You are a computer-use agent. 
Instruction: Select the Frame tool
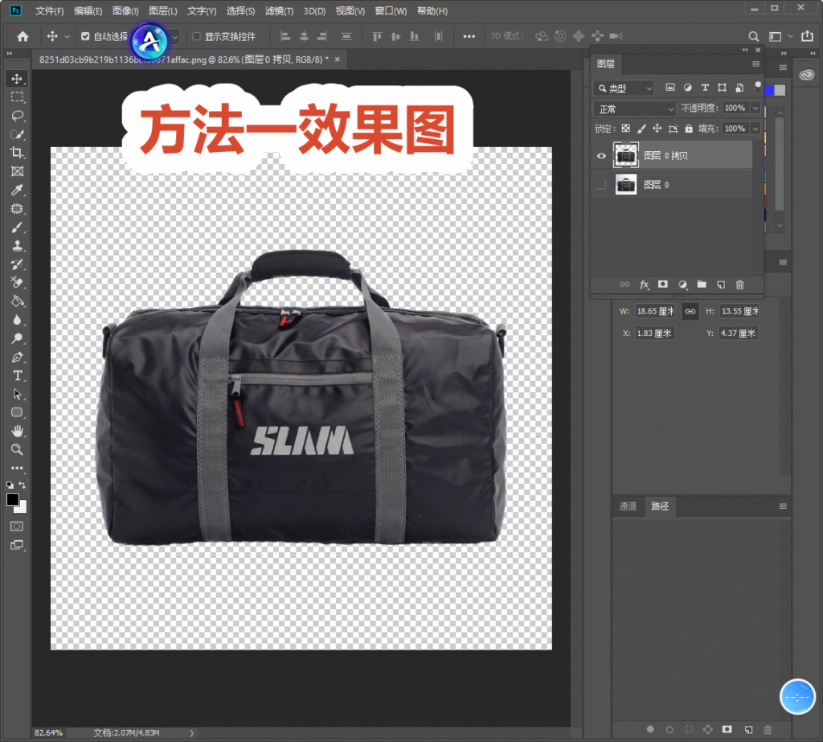[x=17, y=171]
